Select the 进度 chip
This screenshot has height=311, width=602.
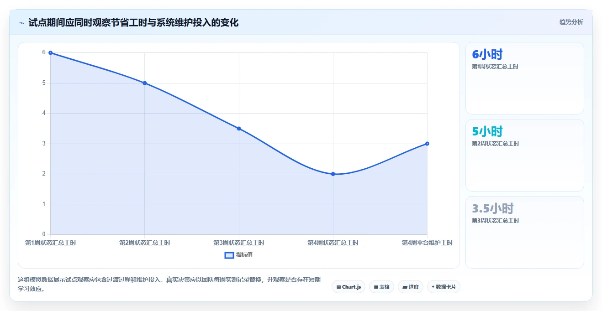411,287
